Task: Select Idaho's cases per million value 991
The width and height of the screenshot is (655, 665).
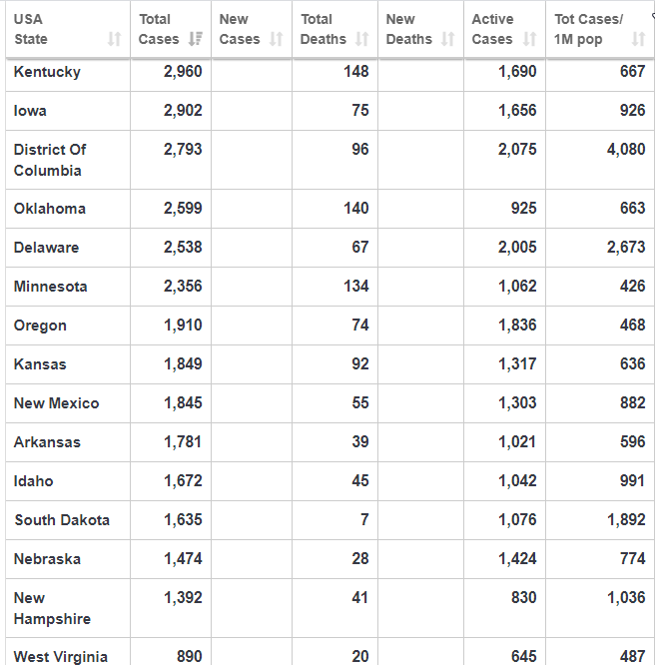Action: tap(632, 481)
